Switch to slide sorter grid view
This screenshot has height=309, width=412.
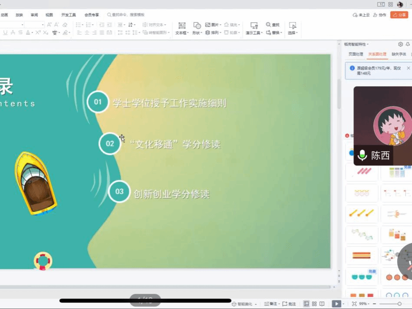click(314, 304)
